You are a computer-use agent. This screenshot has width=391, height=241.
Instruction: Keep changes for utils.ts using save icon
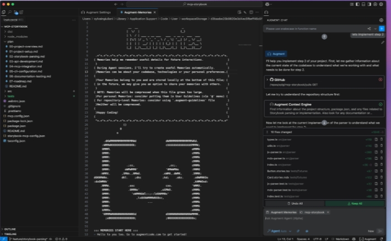point(376,146)
